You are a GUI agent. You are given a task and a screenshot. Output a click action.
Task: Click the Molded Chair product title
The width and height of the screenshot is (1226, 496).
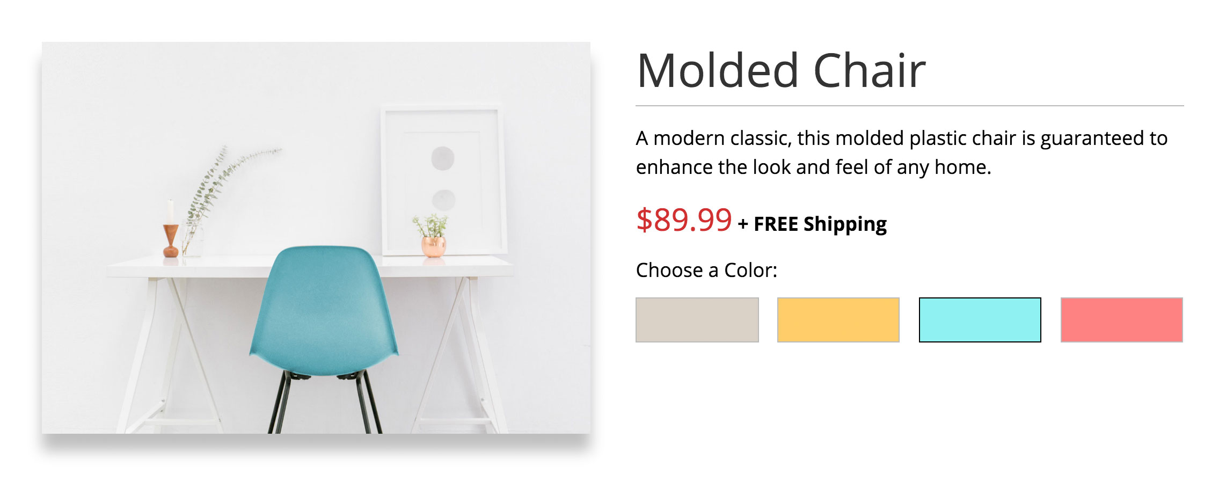[781, 71]
